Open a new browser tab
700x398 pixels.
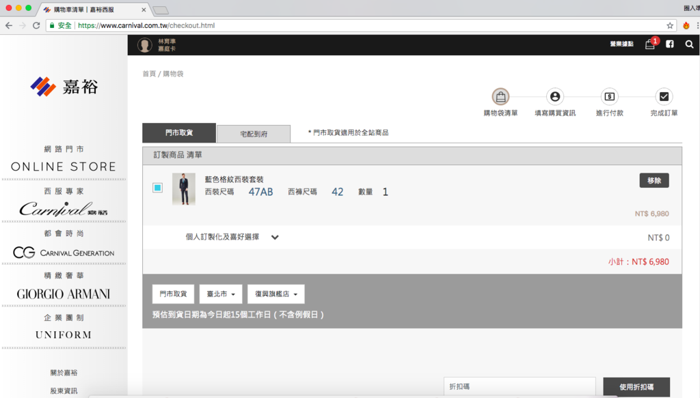[161, 10]
